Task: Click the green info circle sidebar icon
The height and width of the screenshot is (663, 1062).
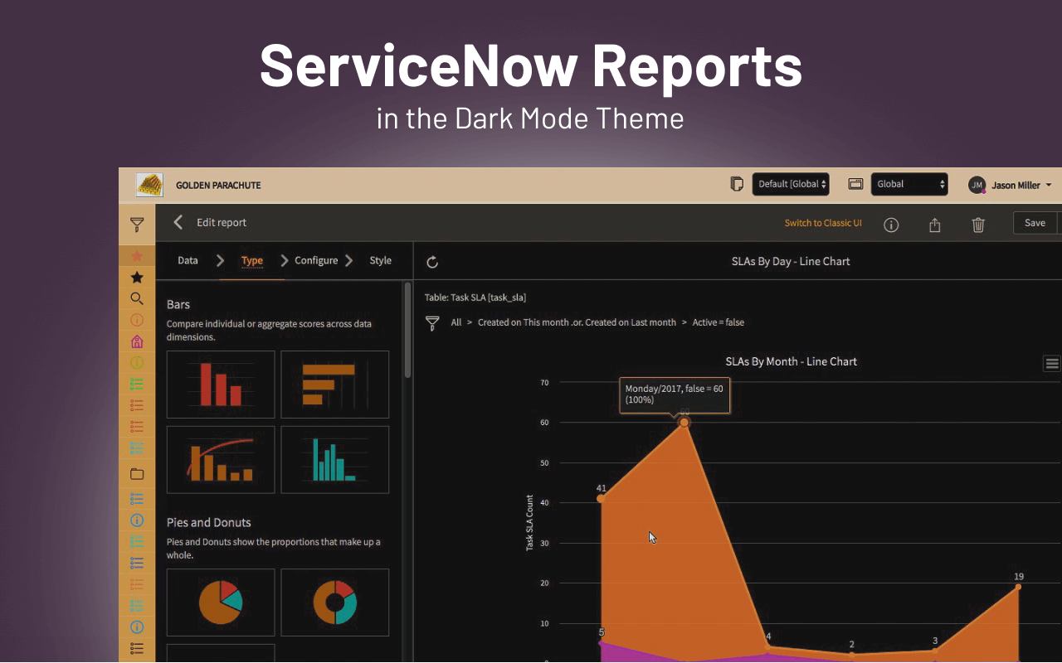Action: [137, 362]
